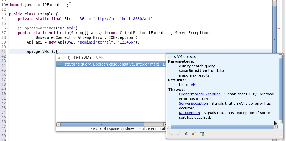Click the IOException link in Throws section
Viewport: 286px width, 141px height.
[189, 113]
